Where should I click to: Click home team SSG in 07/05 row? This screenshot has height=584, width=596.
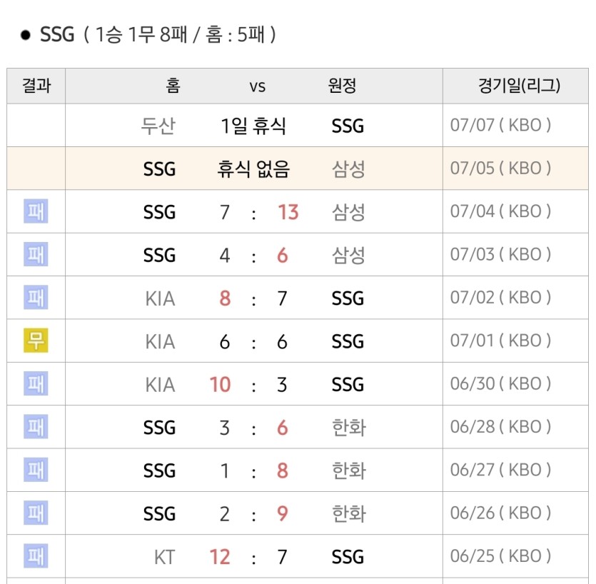point(159,169)
